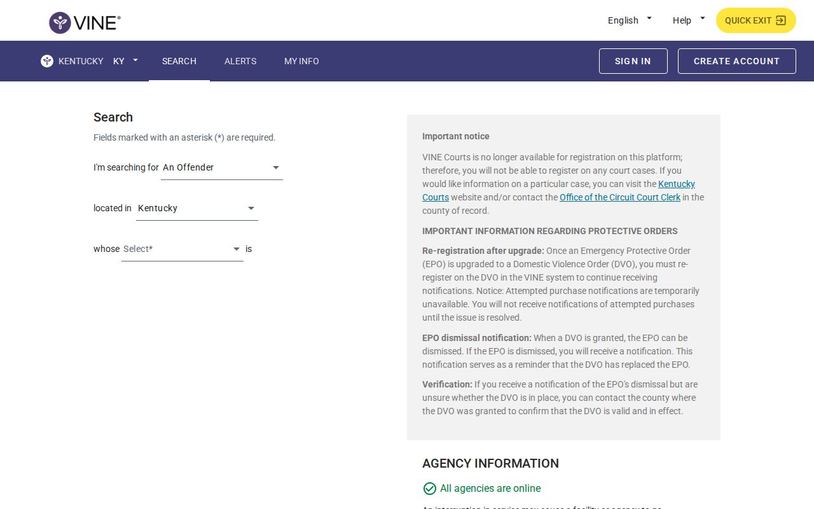The image size is (814, 509).
Task: Click the 'Verification:' label
Action: pyautogui.click(x=447, y=384)
